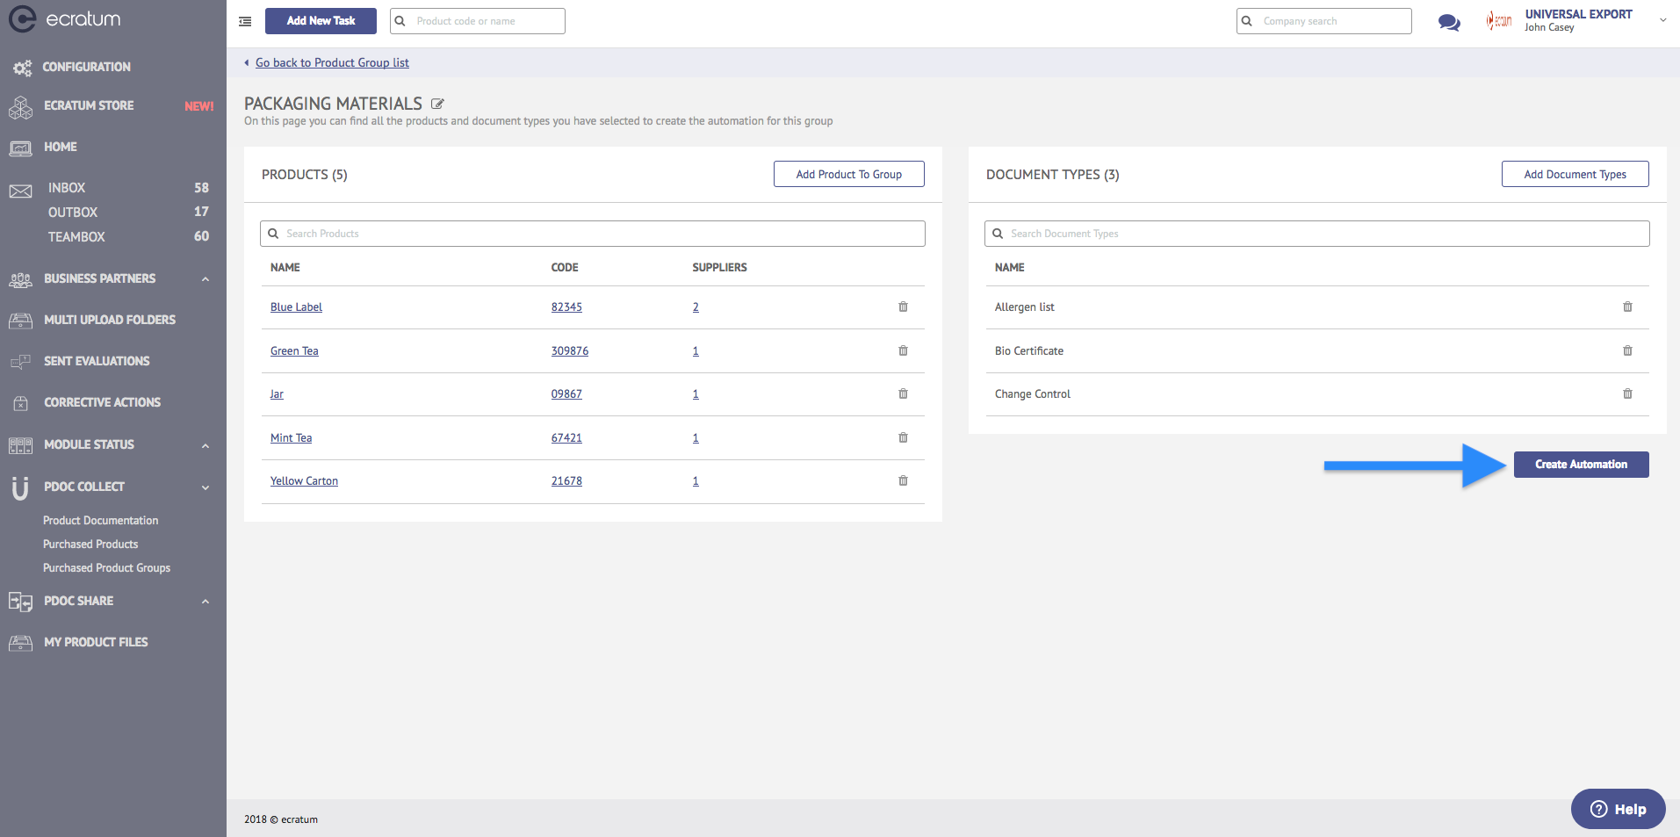Delete Yellow Carton from the group
This screenshot has width=1680, height=837.
click(903, 481)
